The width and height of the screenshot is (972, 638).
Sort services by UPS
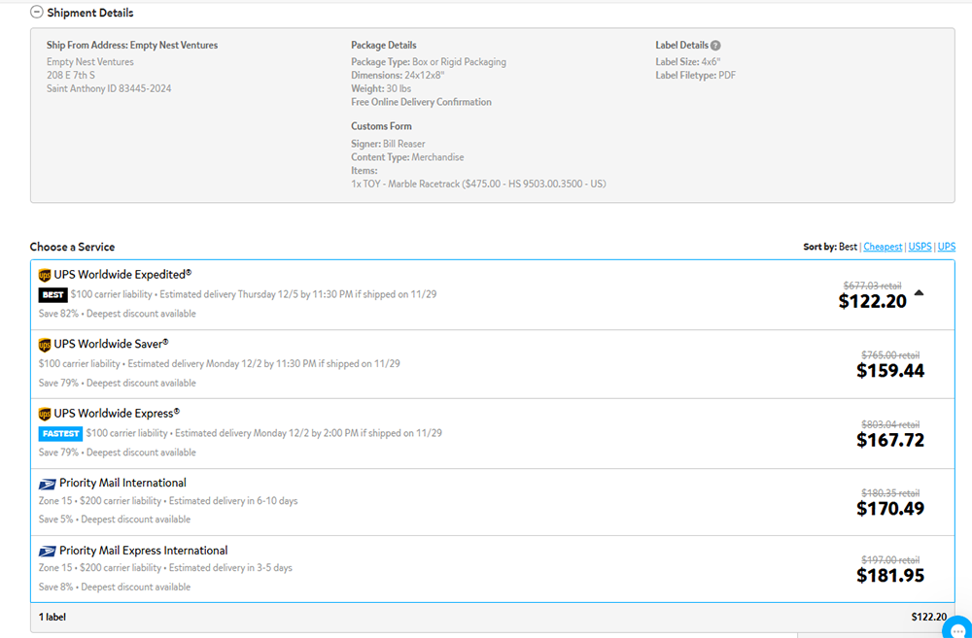tap(947, 247)
